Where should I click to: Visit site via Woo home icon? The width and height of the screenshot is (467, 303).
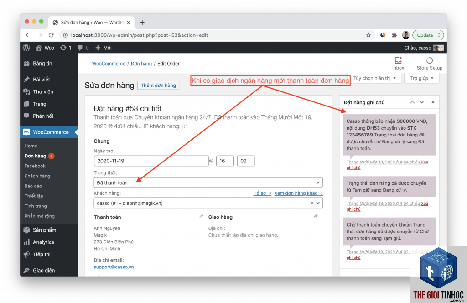(x=45, y=47)
